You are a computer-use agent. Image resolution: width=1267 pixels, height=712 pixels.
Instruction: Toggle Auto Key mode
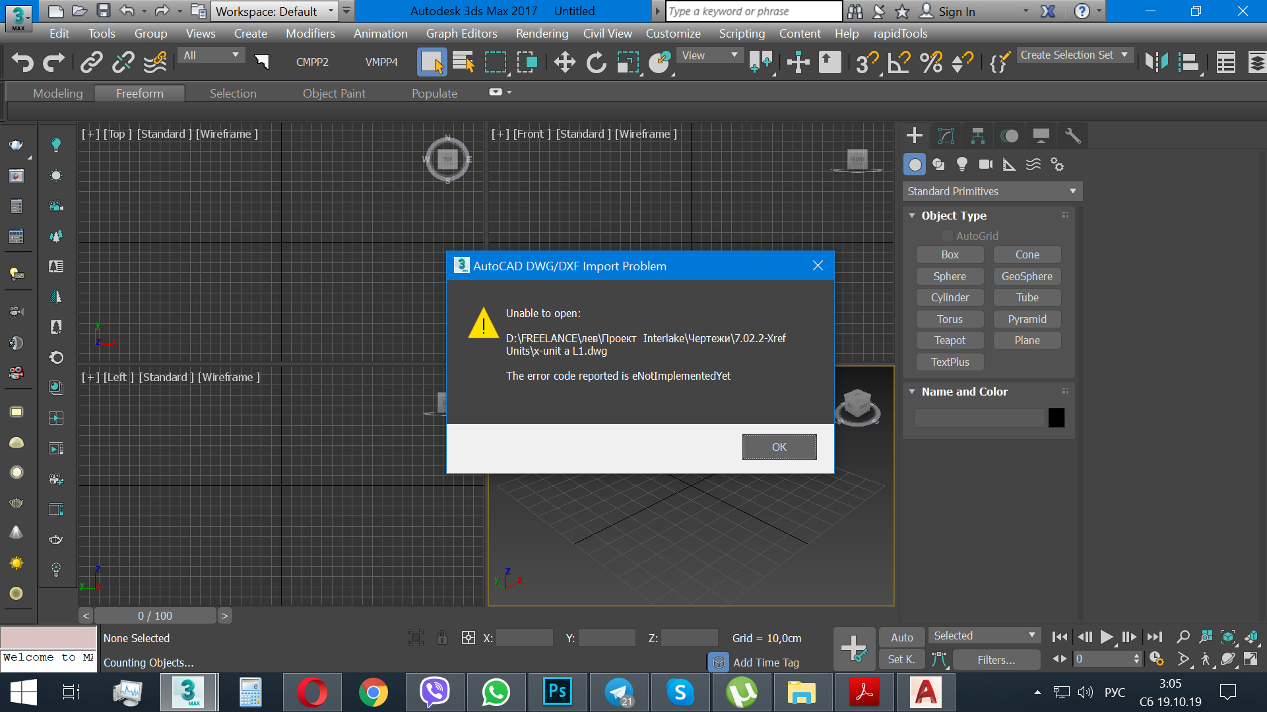tap(902, 638)
